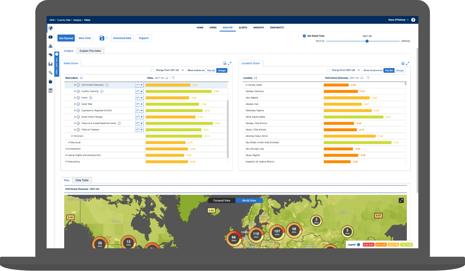Click the map fullscreen expand icon
Viewport: 465px width, 271px height.
pos(401,200)
